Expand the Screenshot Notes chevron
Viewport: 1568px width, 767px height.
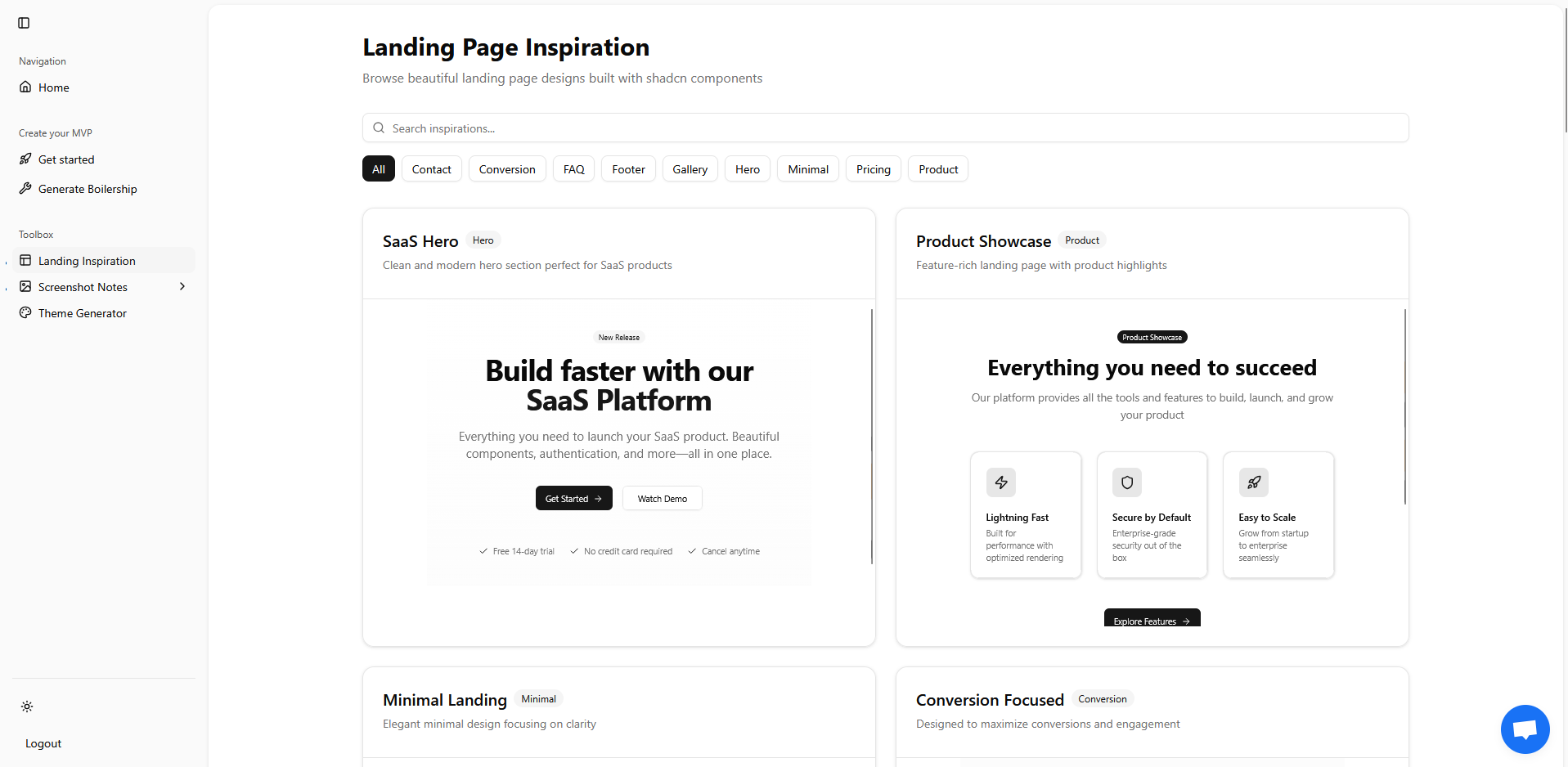[182, 286]
